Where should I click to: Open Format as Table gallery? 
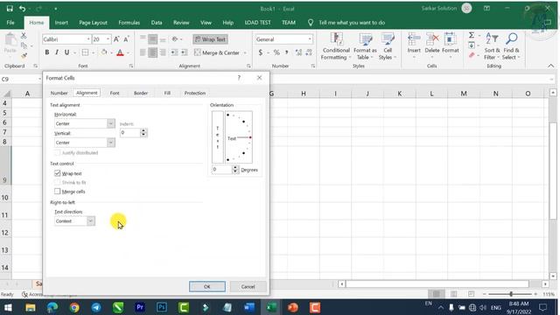click(365, 46)
